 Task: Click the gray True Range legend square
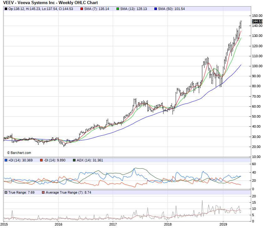click(x=6, y=192)
